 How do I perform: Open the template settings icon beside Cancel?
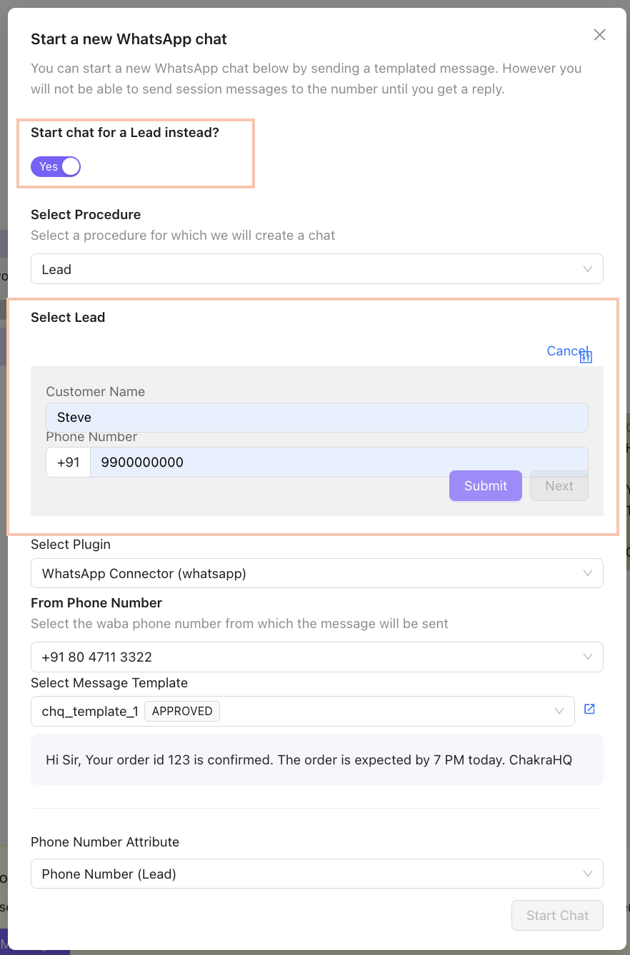(x=586, y=355)
